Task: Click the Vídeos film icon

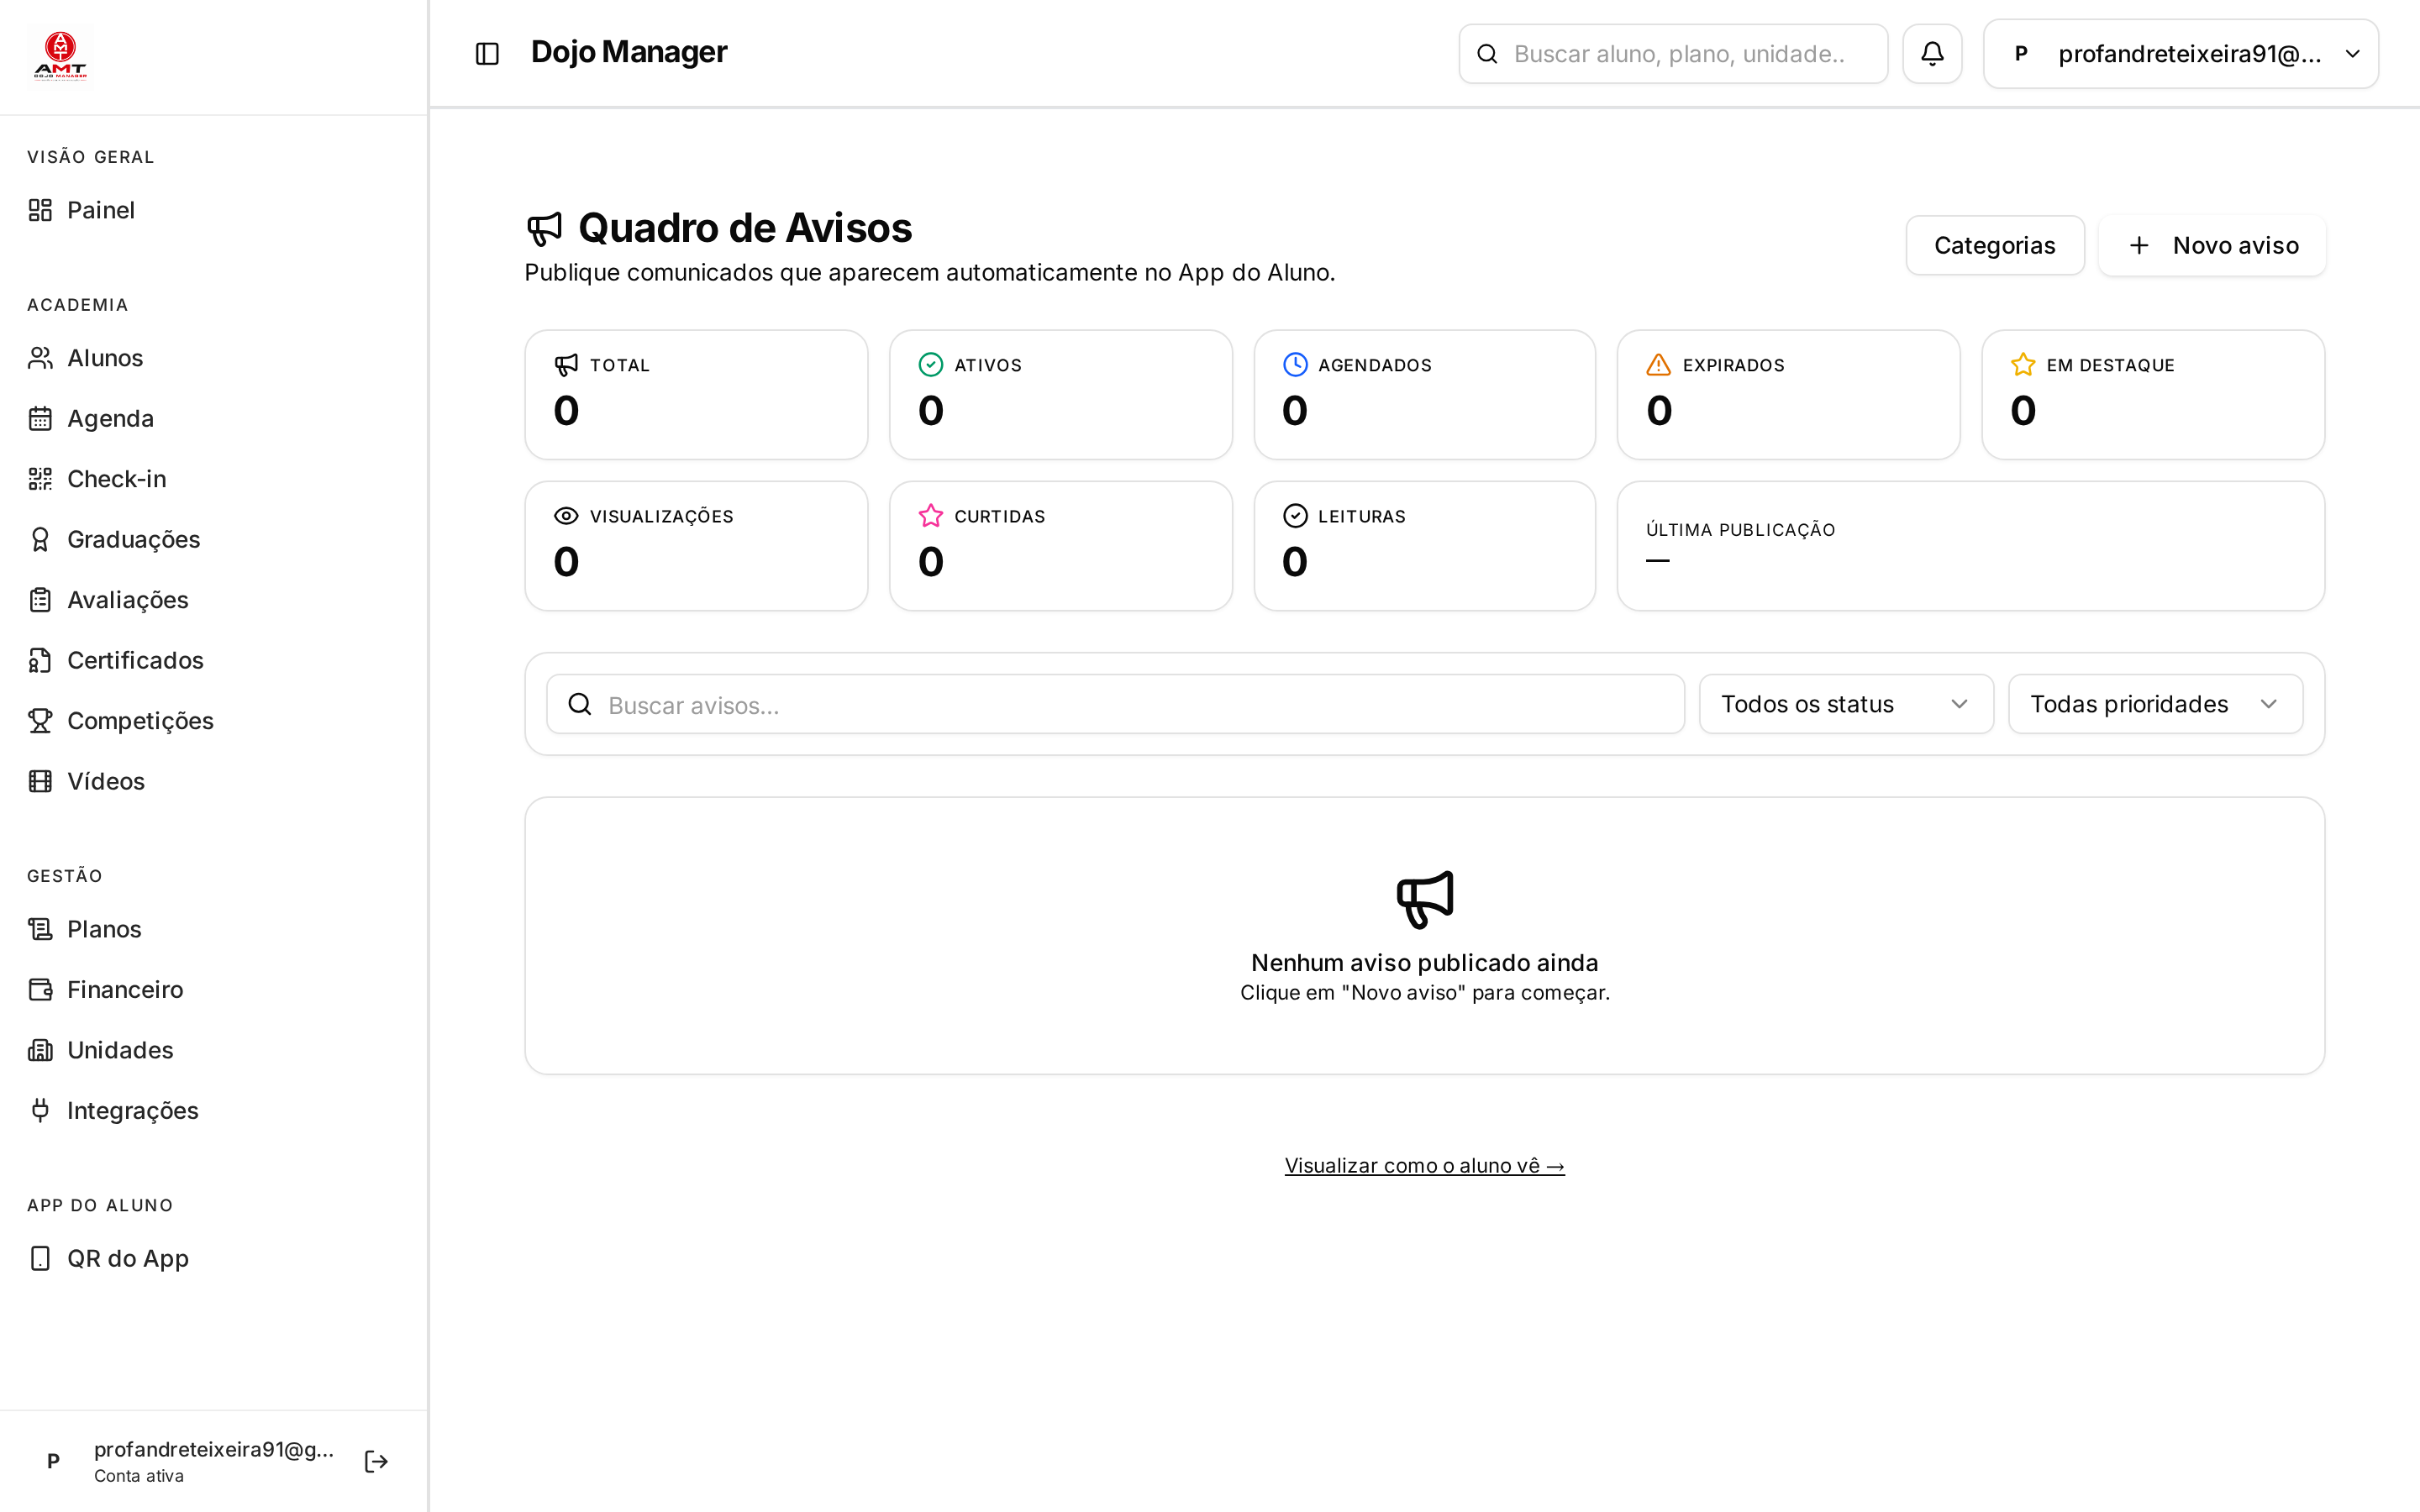Action: 40,781
